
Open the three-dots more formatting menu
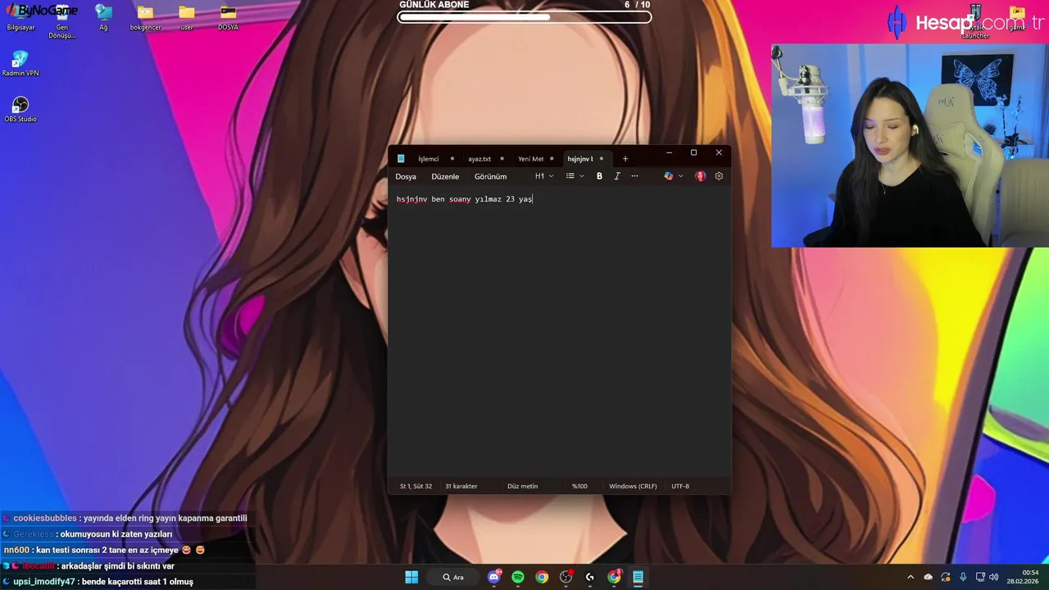(x=634, y=176)
